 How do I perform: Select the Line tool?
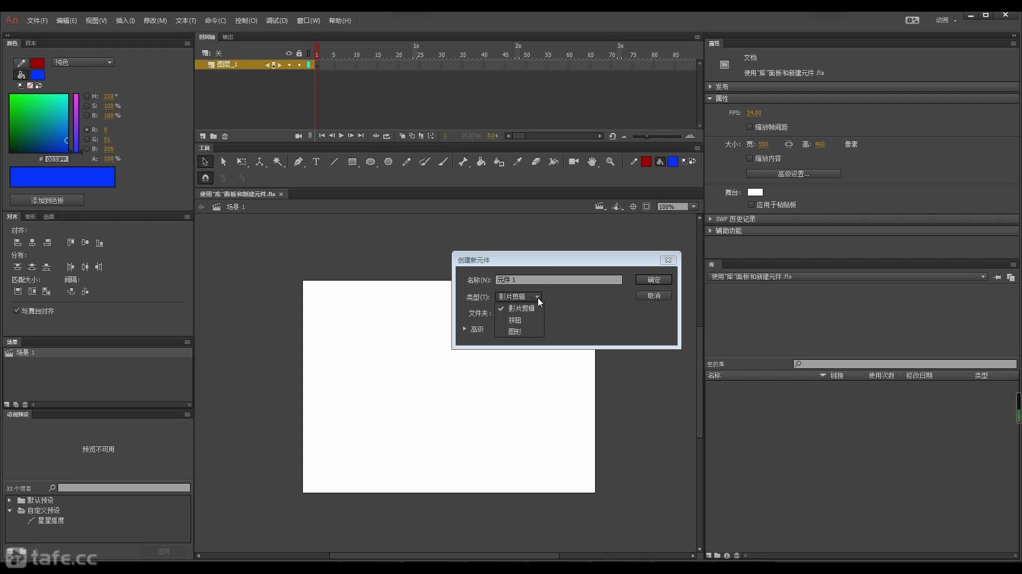pyautogui.click(x=334, y=162)
